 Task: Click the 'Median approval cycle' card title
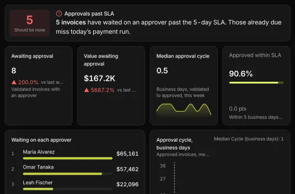[183, 56]
